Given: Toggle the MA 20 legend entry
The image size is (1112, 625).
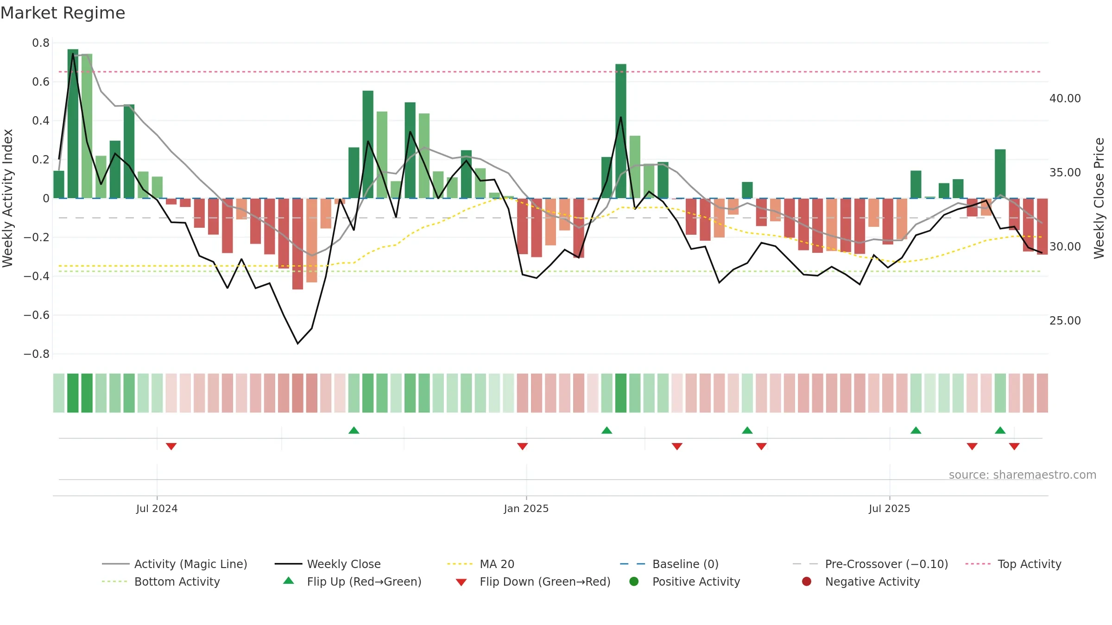Looking at the screenshot, I should tap(480, 564).
